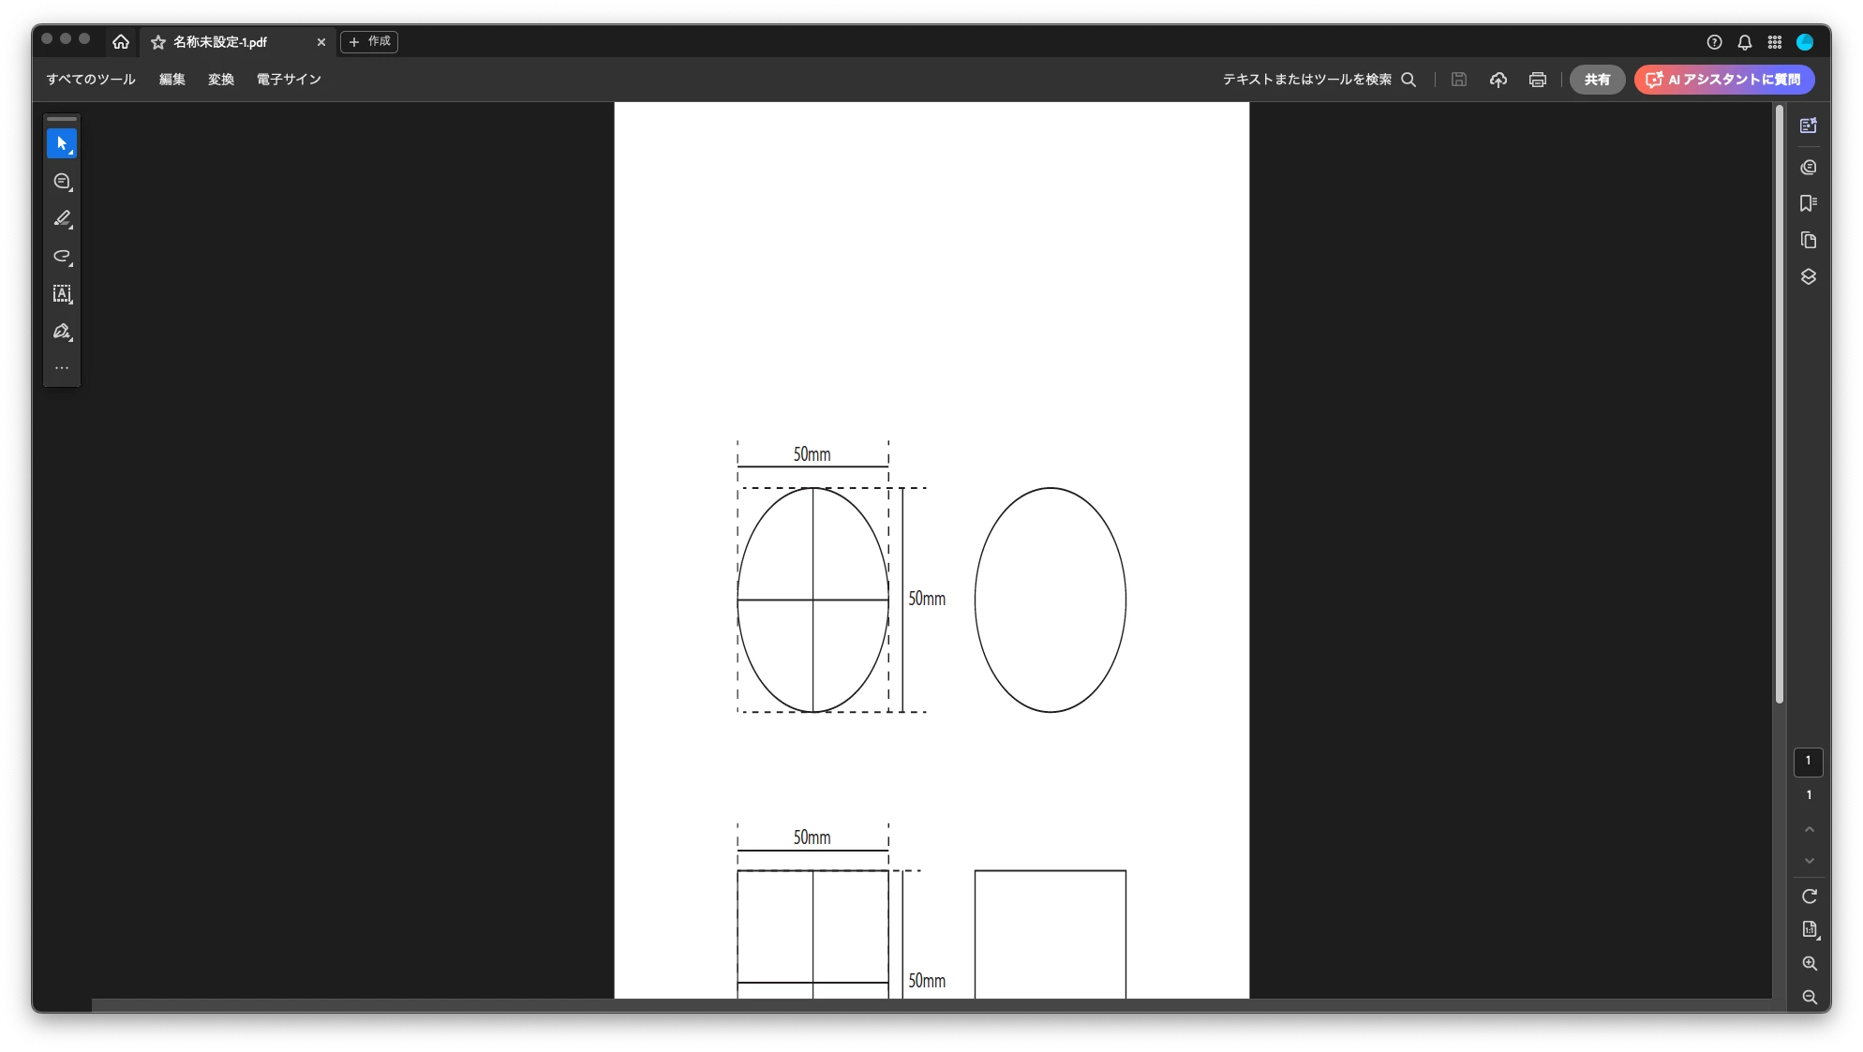This screenshot has height=1052, width=1863.
Task: Choose the freehand draw lasso tool
Action: [62, 257]
